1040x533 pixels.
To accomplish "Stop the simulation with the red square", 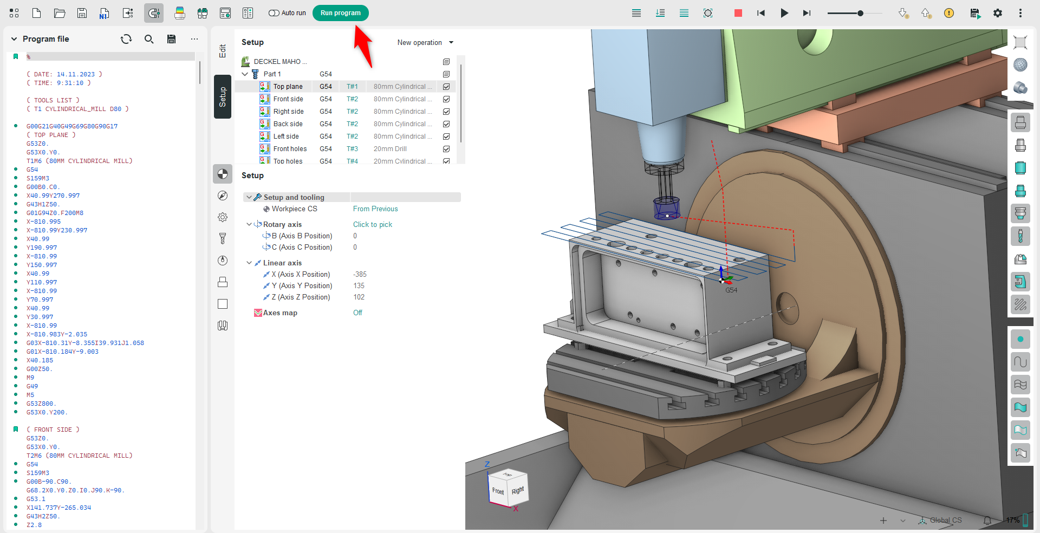I will click(x=738, y=13).
